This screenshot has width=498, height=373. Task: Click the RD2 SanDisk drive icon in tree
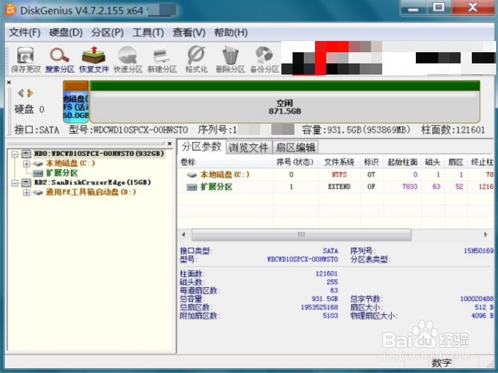26,182
